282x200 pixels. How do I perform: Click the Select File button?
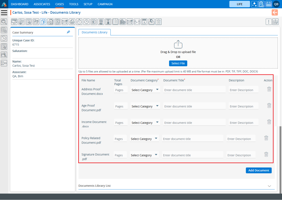[x=178, y=64]
